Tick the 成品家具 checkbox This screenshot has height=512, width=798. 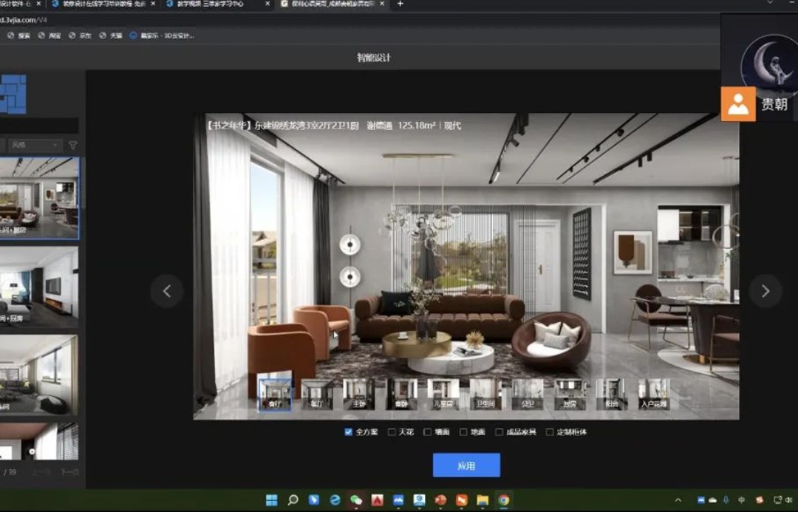tap(499, 432)
